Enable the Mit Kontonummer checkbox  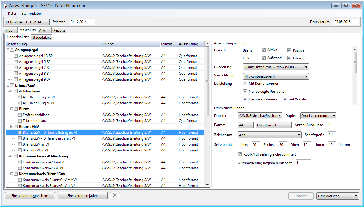tap(245, 84)
